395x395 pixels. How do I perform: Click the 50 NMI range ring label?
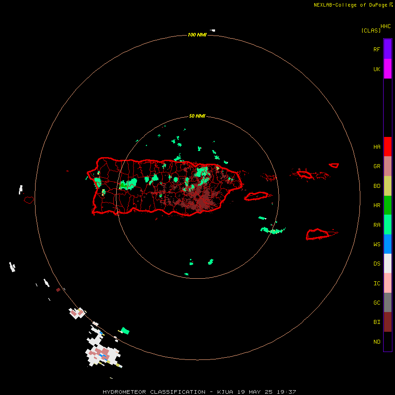pyautogui.click(x=197, y=116)
